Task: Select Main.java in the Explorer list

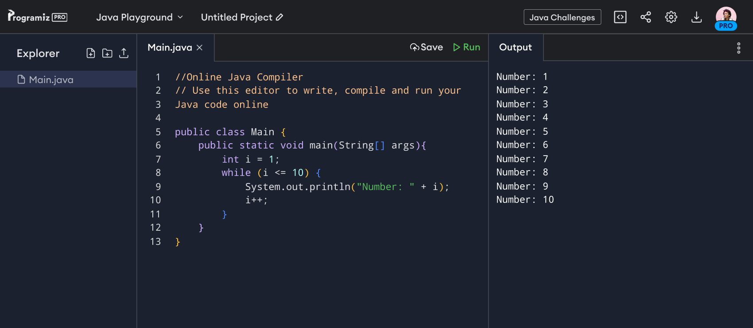Action: (68, 80)
